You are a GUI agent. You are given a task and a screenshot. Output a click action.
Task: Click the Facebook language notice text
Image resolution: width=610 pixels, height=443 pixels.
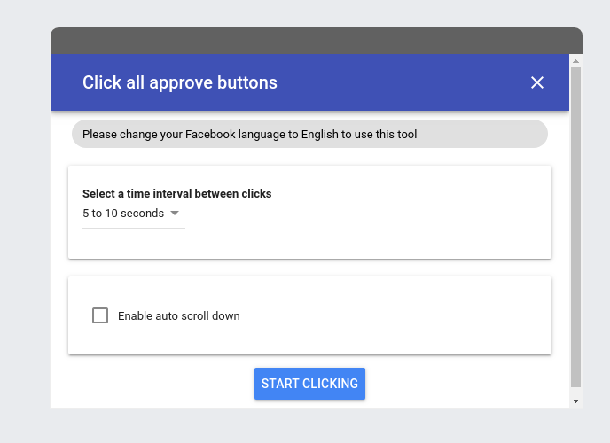click(250, 135)
